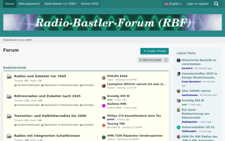Screen dimensions: 225x141
Task: Open ELV Serie Restaurierung von Röhrenradio post
Action: point(195,114)
